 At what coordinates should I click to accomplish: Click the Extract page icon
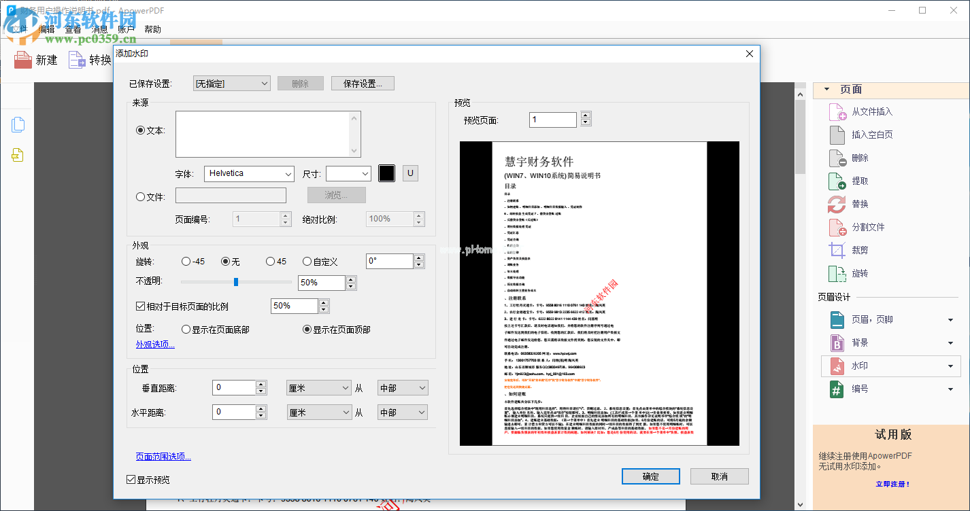tap(837, 181)
